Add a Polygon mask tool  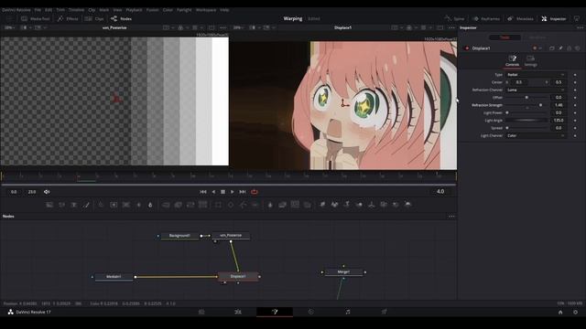[x=243, y=205]
